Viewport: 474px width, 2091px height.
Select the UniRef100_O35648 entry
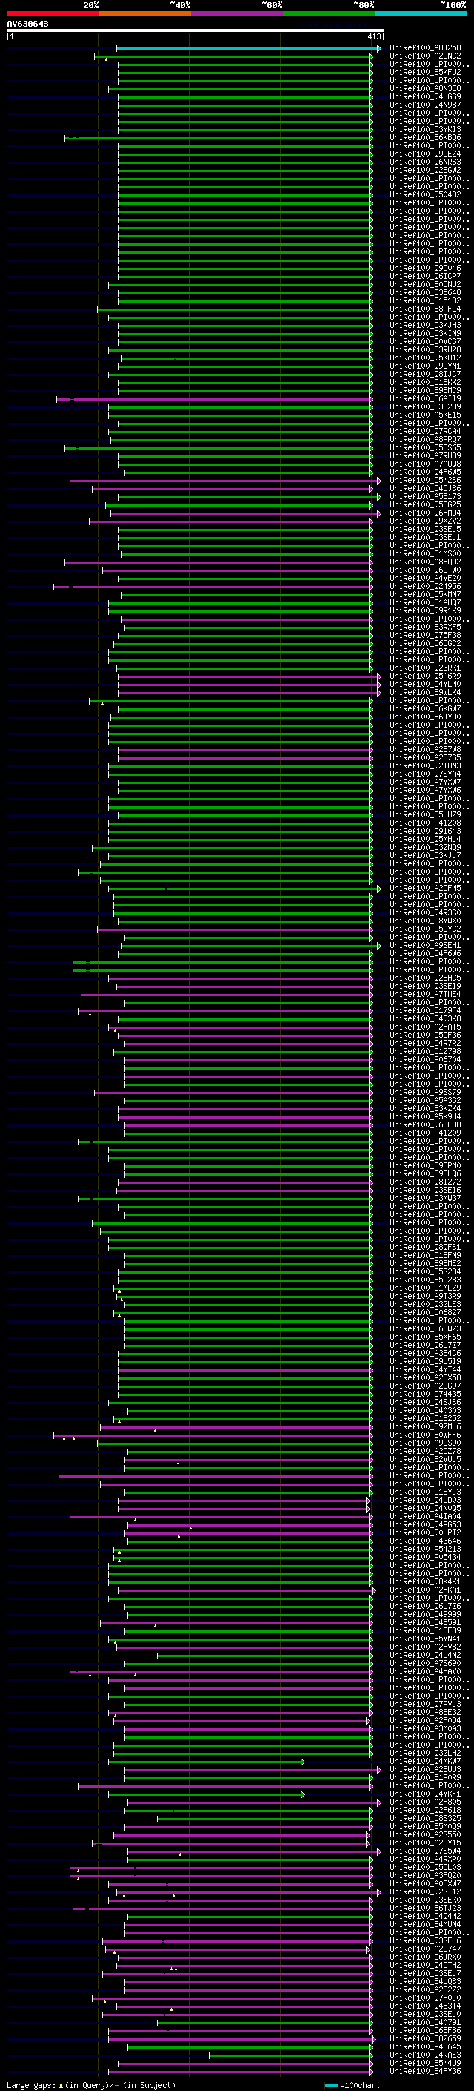pos(425,293)
